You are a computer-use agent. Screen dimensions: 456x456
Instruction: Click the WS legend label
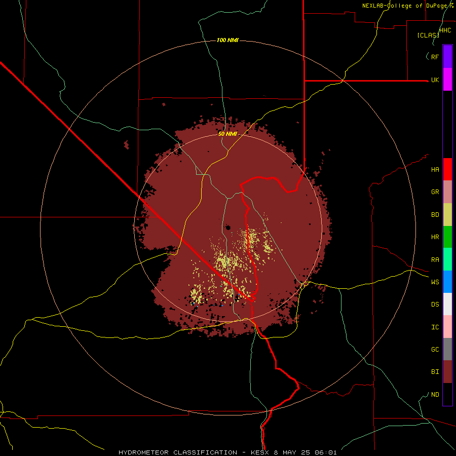pos(435,282)
